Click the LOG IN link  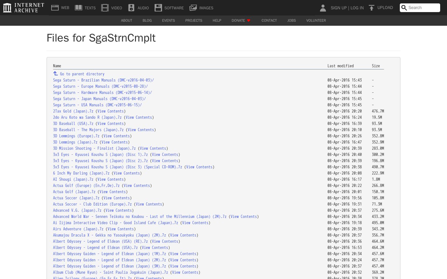357,8
